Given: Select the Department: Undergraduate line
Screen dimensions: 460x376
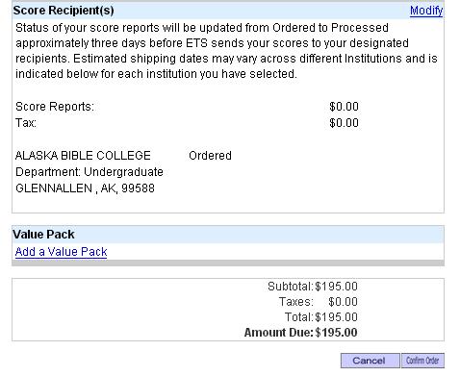Looking at the screenshot, I should 89,172.
